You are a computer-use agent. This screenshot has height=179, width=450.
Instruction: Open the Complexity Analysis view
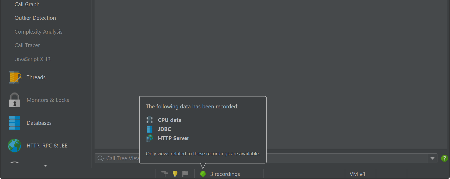pyautogui.click(x=39, y=32)
